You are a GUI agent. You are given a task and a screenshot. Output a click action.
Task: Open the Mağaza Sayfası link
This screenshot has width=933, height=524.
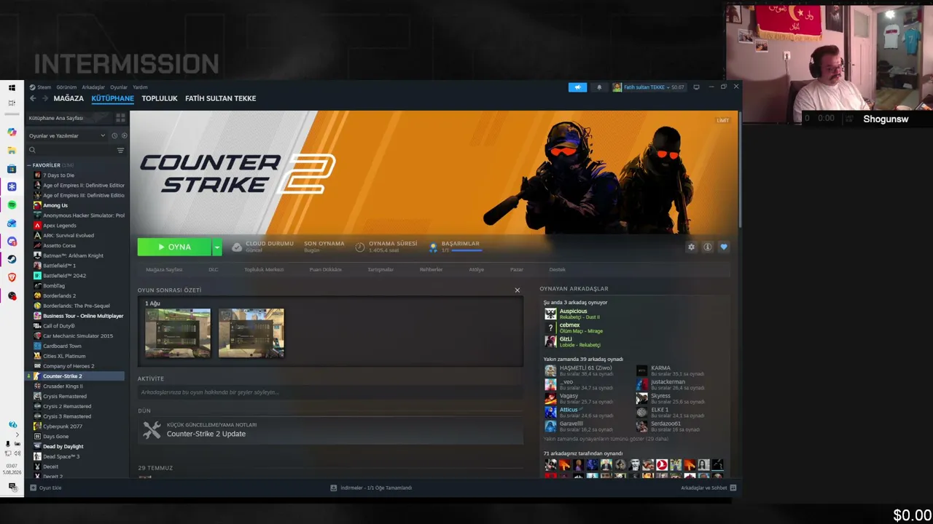164,269
